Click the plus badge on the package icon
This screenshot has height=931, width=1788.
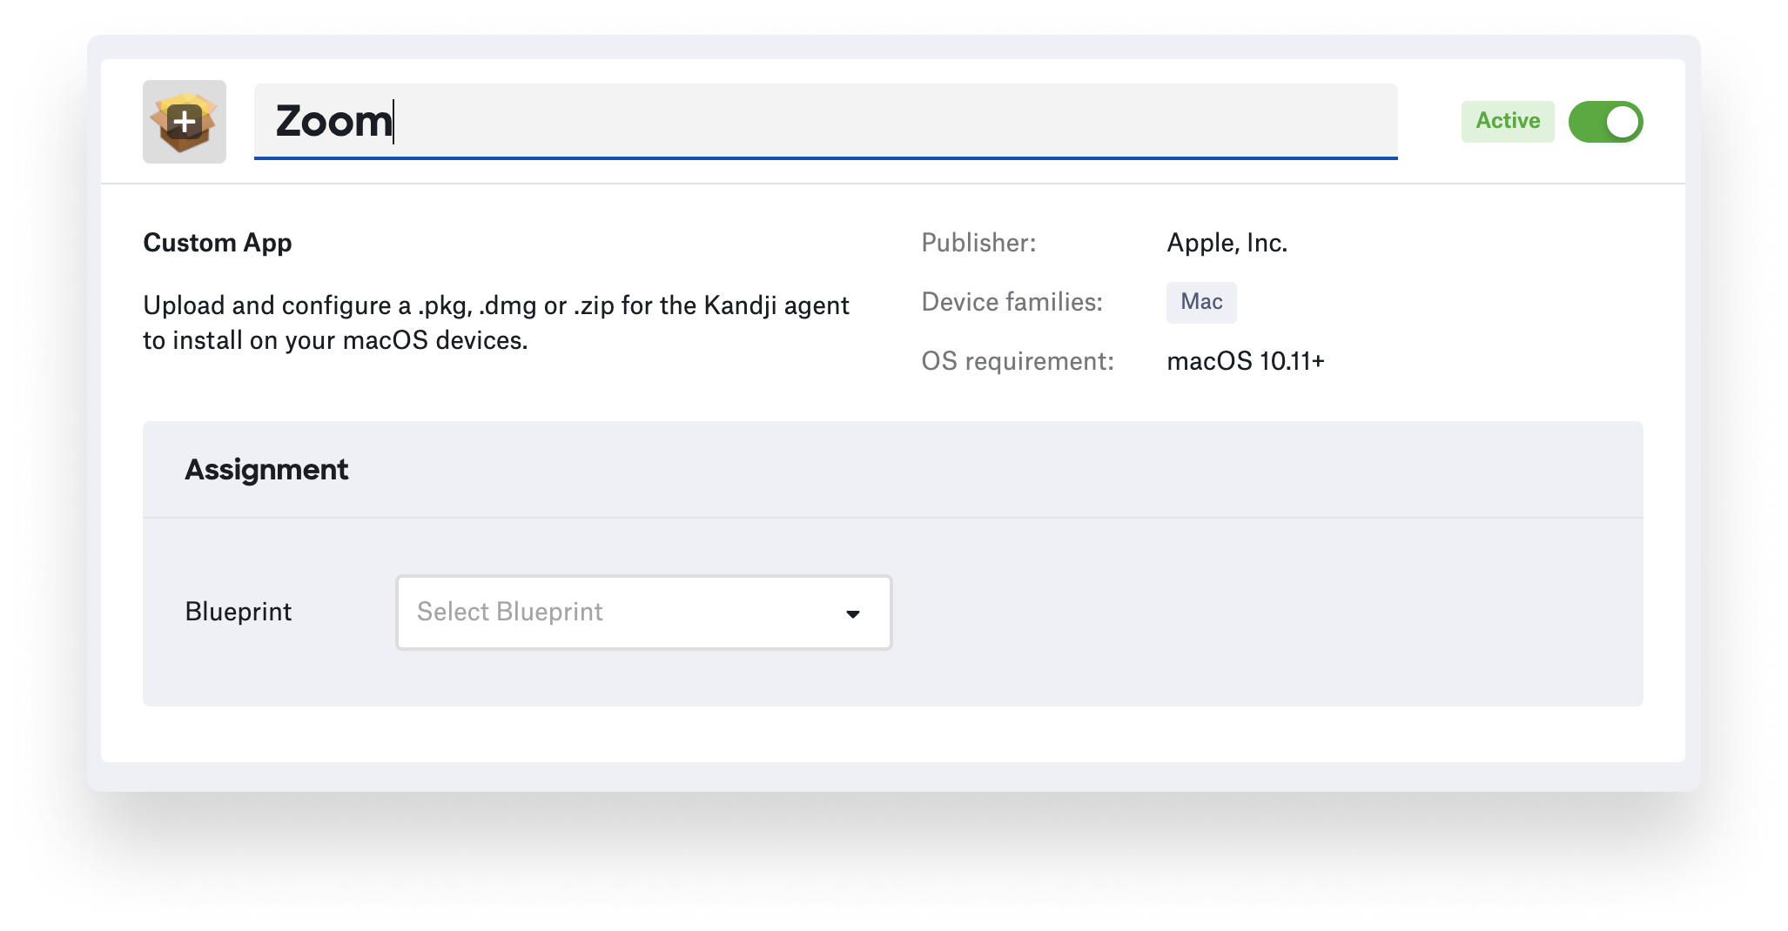pos(185,121)
